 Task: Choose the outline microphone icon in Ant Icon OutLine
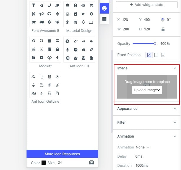coord(34,85)
